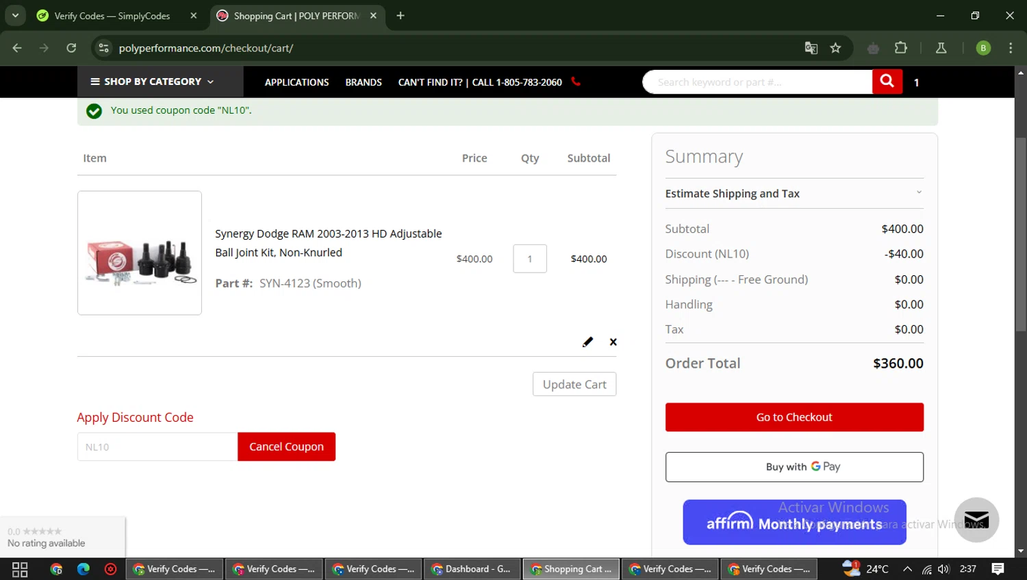Click the Order Total $360.00 value

(x=898, y=364)
